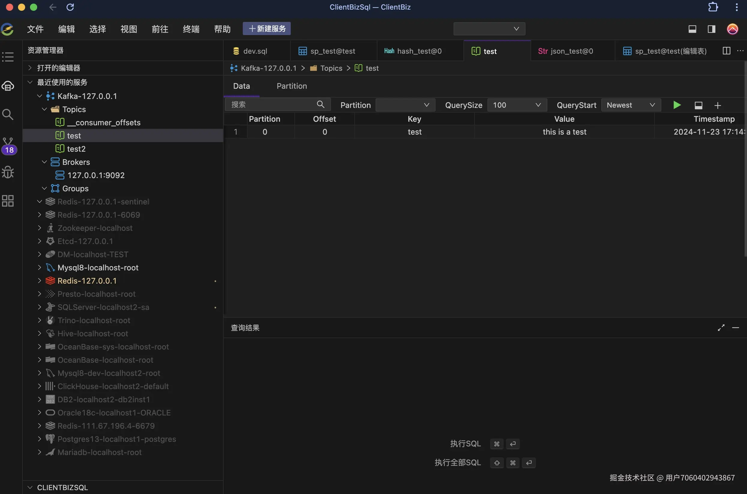Toggle result panel icon beside play button

[698, 105]
